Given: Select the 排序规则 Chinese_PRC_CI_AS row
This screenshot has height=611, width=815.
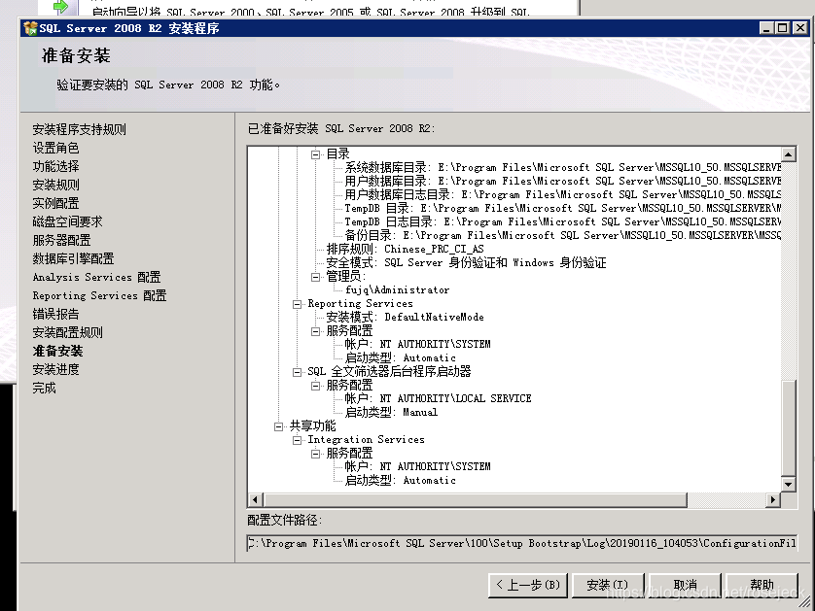Looking at the screenshot, I should [405, 250].
